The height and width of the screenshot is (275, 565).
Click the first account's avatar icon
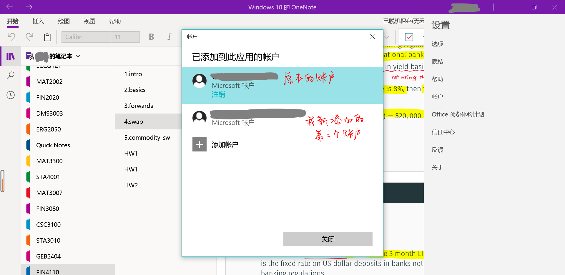coord(200,81)
